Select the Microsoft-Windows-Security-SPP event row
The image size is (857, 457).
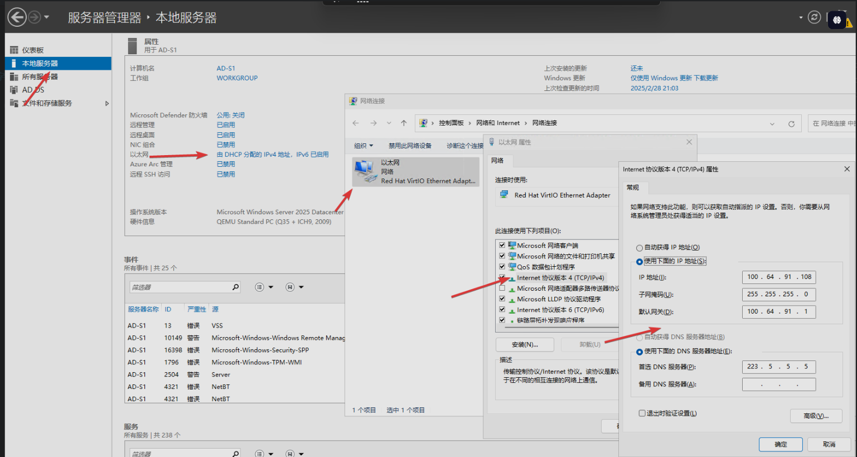point(235,350)
